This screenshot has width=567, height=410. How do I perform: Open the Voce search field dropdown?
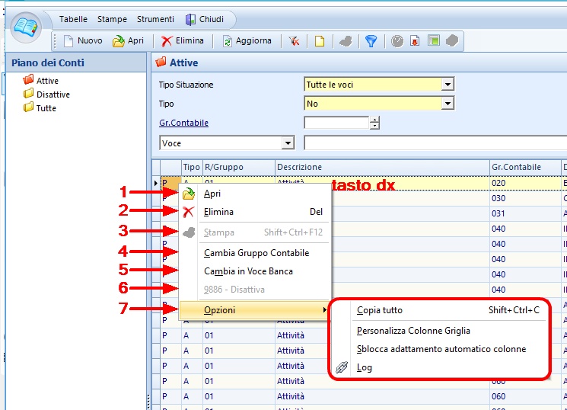tap(288, 143)
